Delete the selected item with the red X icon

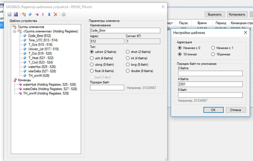coord(55,15)
